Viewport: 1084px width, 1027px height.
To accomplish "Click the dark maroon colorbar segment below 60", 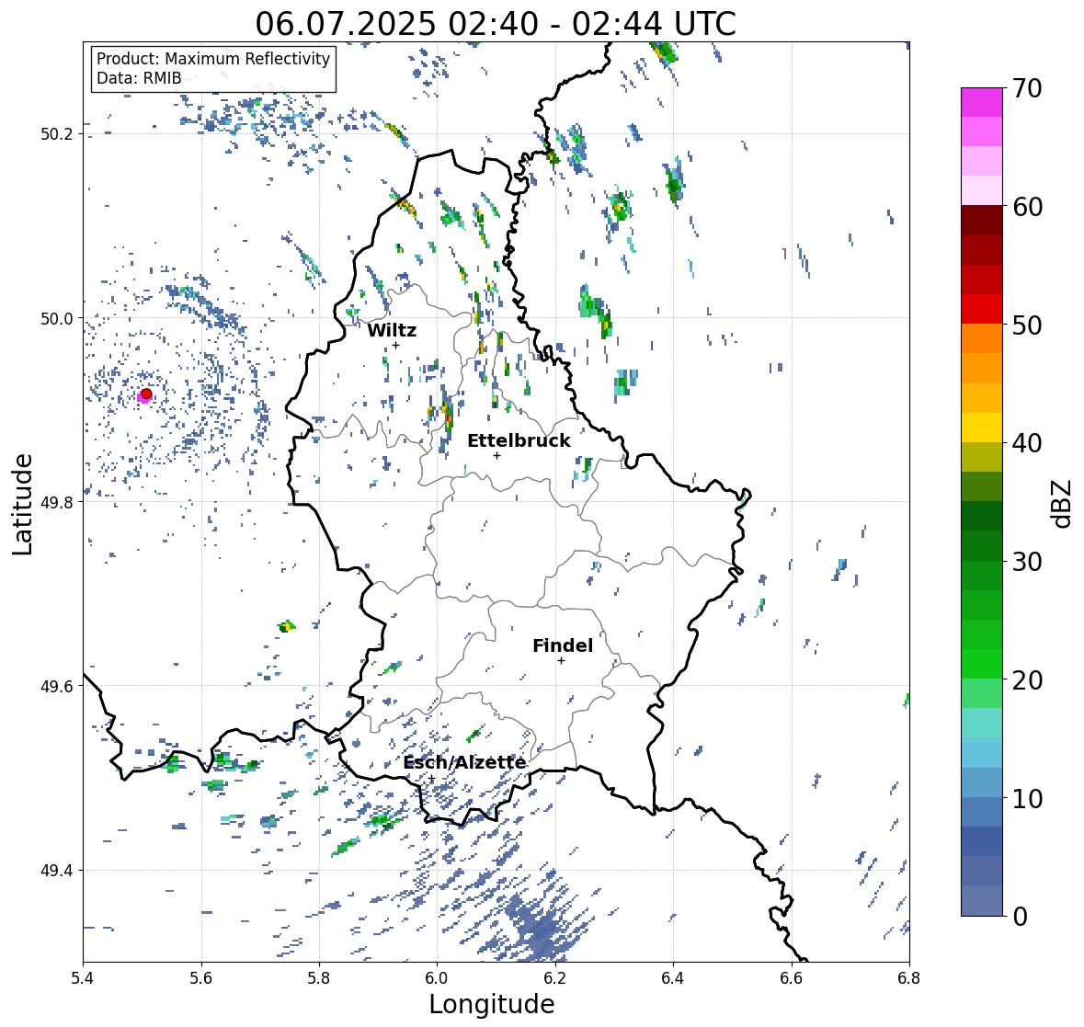I will (982, 221).
